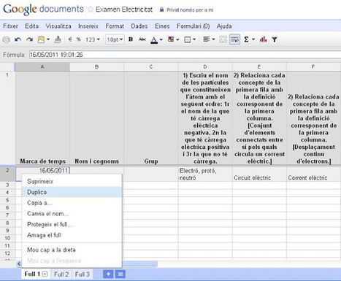Image resolution: width=341 pixels, height=281 pixels.
Task: Star the Examen Electricitat document
Action: tap(91, 9)
